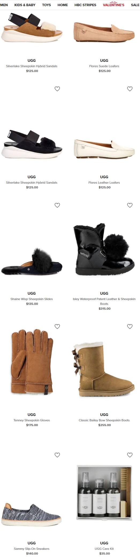Save Tenney Sheepskin Gloves with heart icon
Screen dimensions: 140x557
[x=57, y=326]
